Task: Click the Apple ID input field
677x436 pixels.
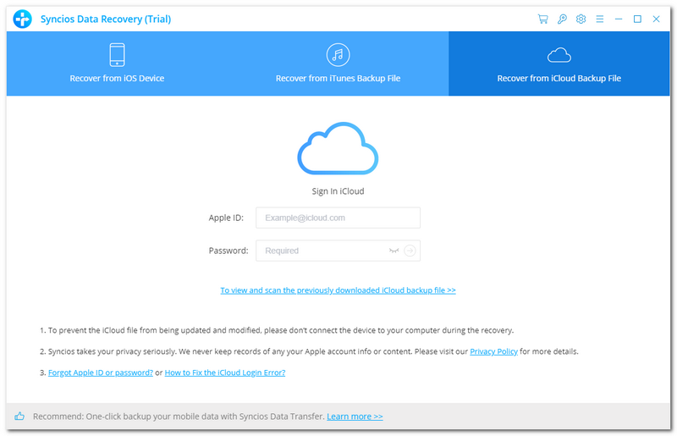Action: click(338, 218)
